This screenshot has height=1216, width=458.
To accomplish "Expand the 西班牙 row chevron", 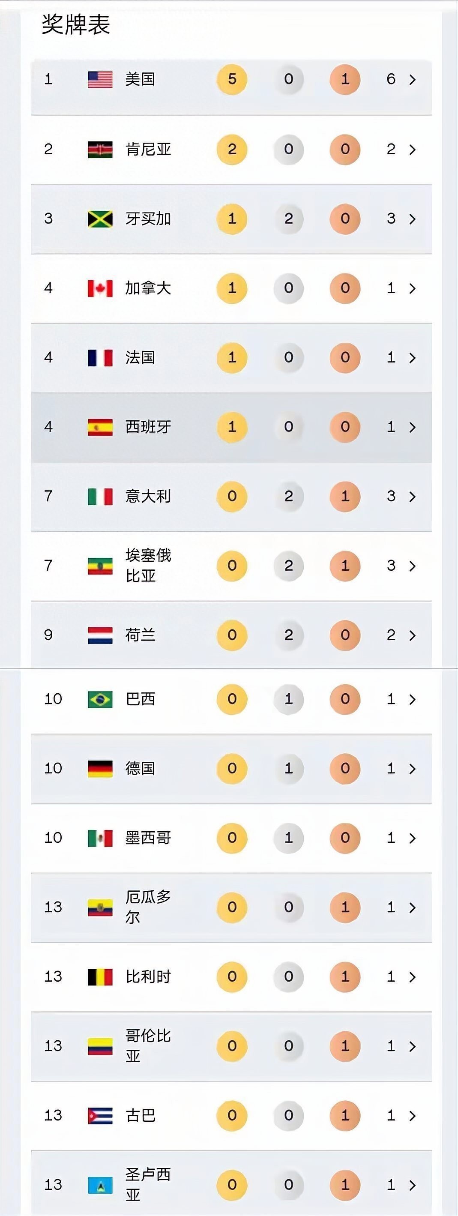I will point(412,427).
